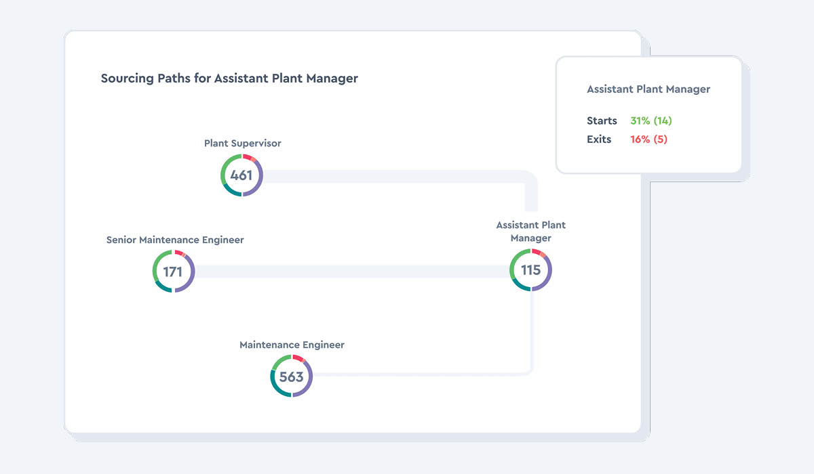Select the Senior Maintenance Engineer label text
The width and height of the screenshot is (814, 474).
[x=175, y=240]
